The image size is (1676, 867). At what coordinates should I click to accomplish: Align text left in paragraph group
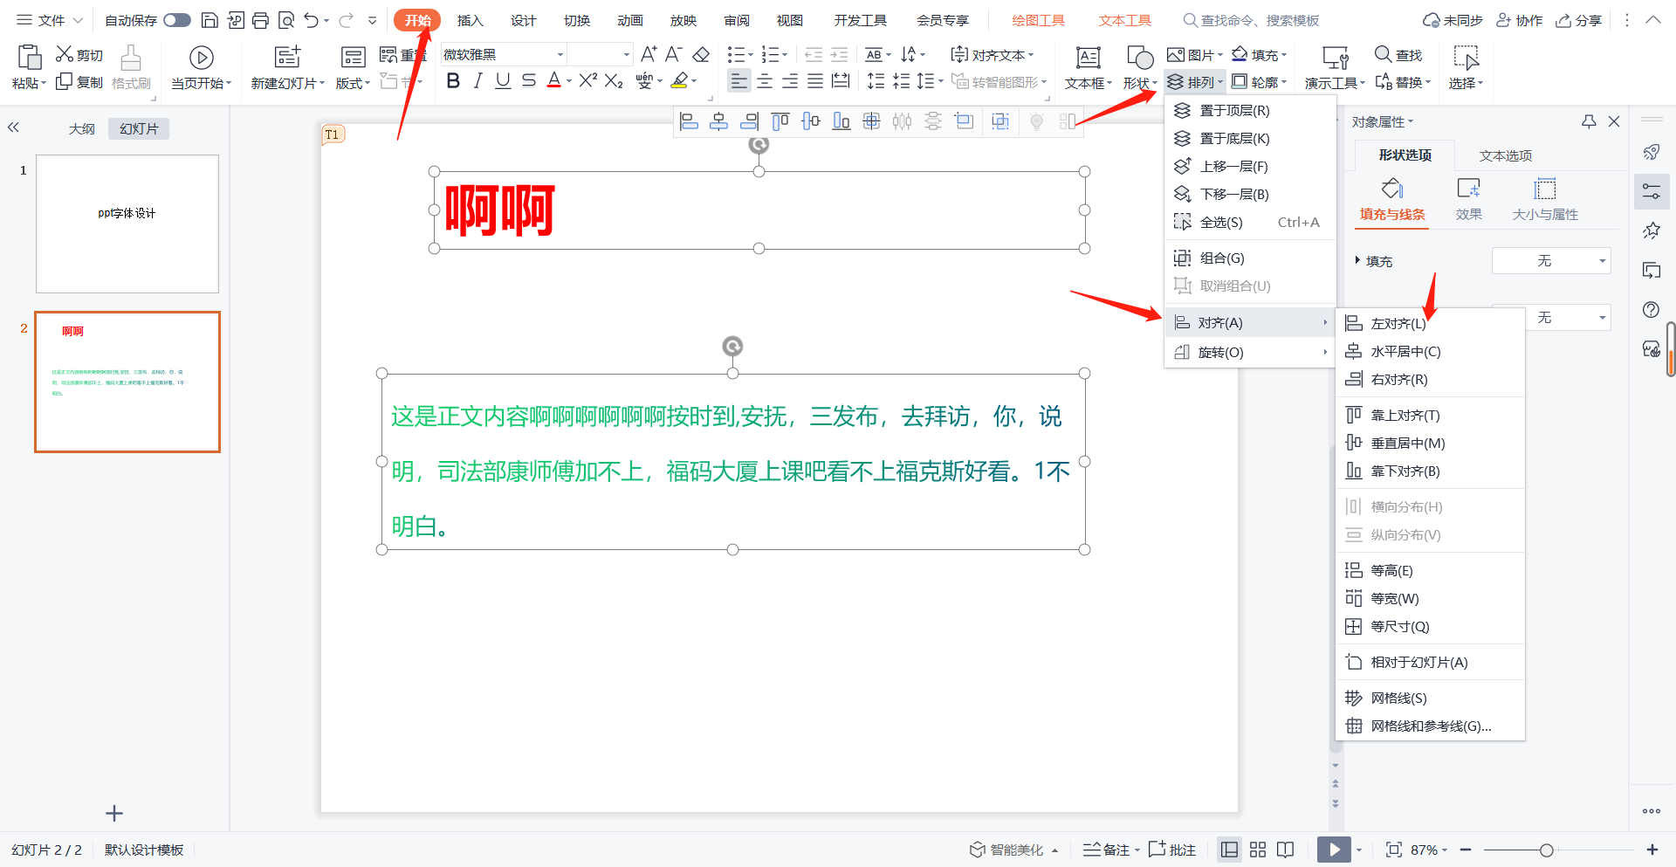click(739, 81)
